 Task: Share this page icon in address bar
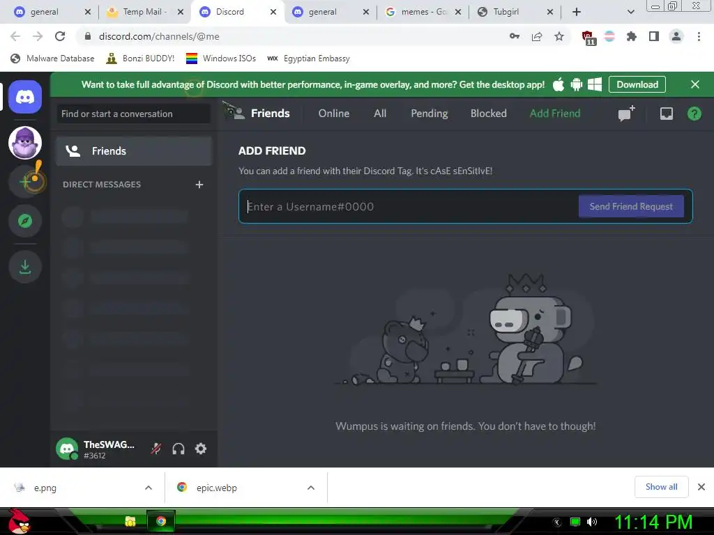537,36
